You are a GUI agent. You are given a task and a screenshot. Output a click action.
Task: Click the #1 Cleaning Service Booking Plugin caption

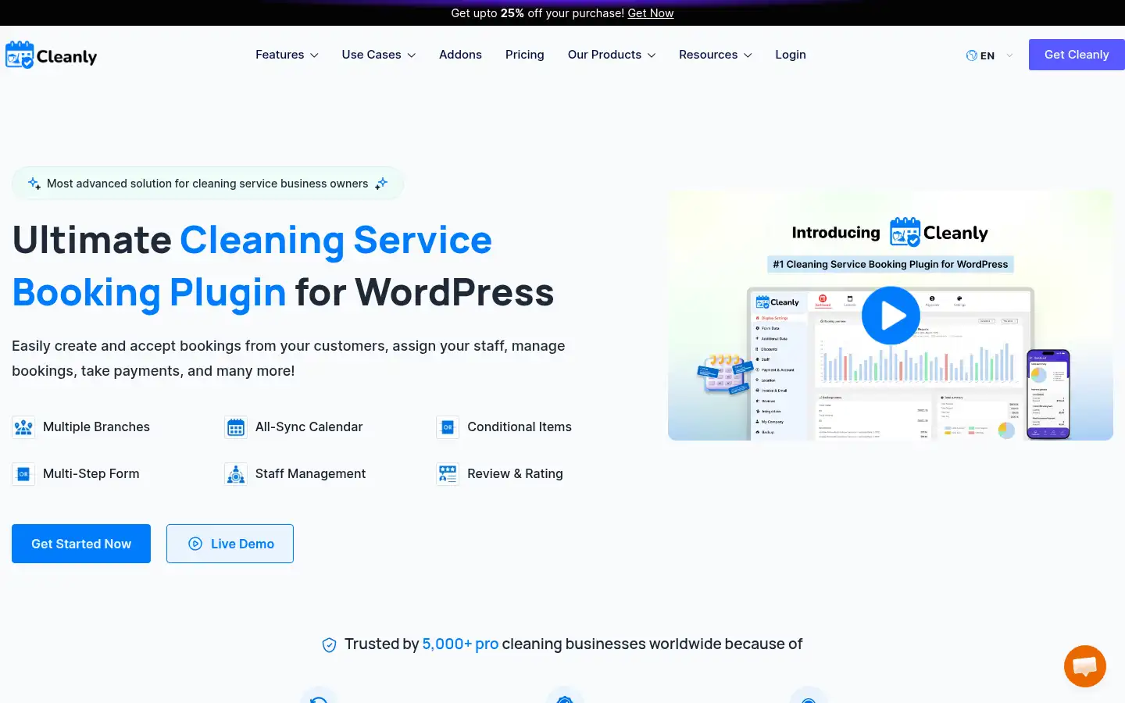click(x=891, y=264)
